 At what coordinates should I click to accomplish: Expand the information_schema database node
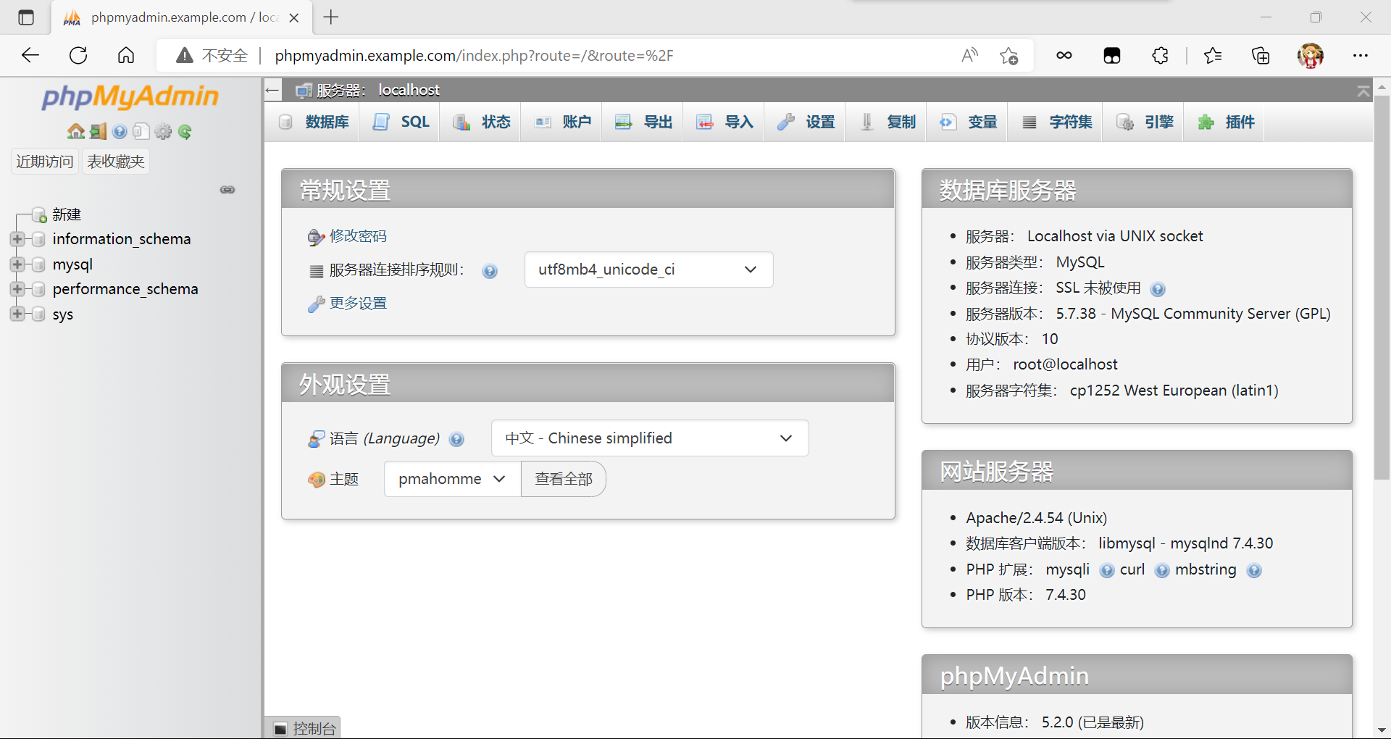coord(17,239)
